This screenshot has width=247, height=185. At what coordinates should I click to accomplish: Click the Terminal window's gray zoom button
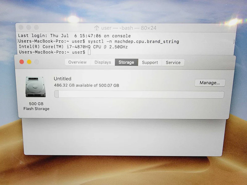point(36,27)
